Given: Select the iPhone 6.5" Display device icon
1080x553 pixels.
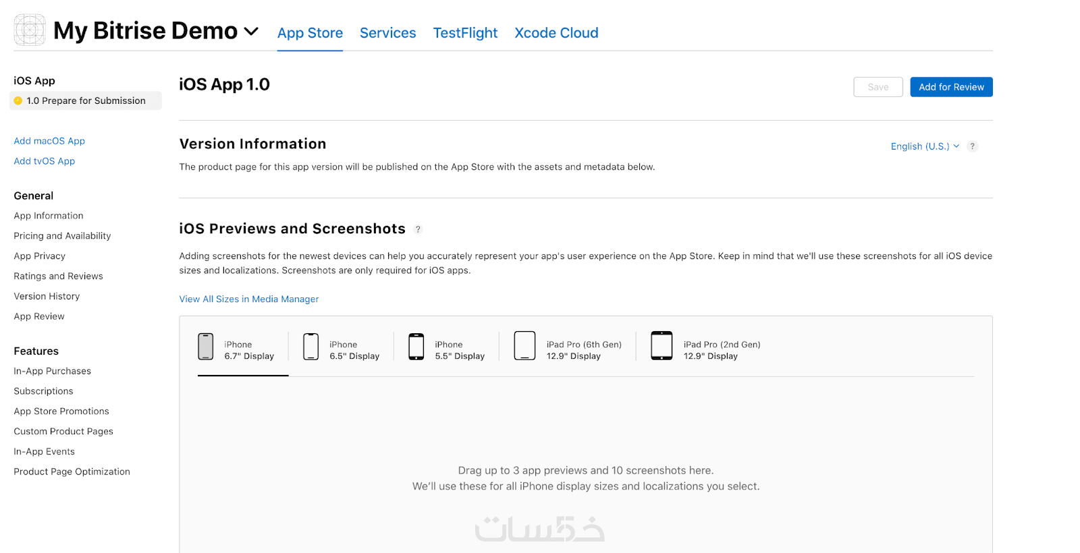Looking at the screenshot, I should point(311,347).
